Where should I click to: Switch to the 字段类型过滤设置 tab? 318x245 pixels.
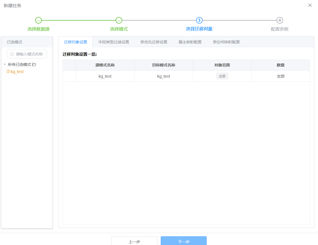click(113, 42)
